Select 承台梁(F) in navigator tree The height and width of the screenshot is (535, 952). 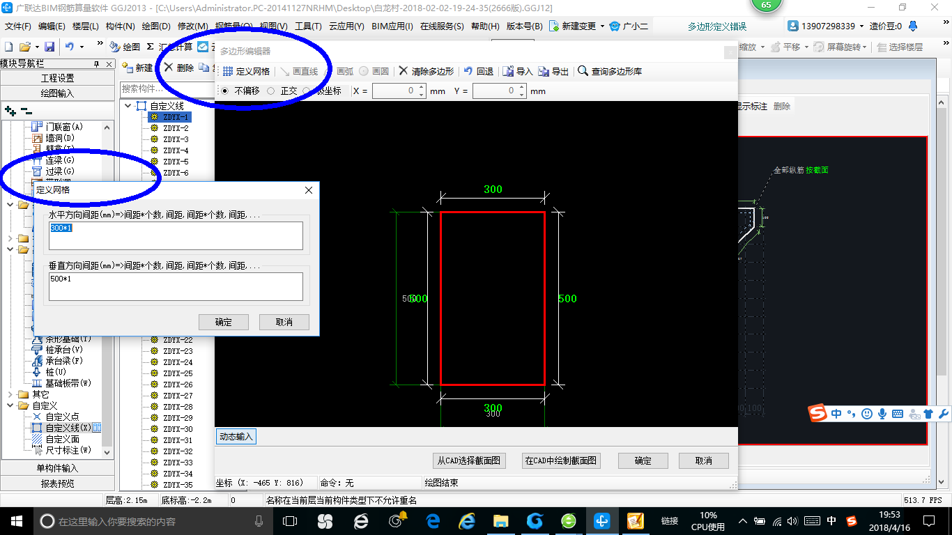coord(58,361)
